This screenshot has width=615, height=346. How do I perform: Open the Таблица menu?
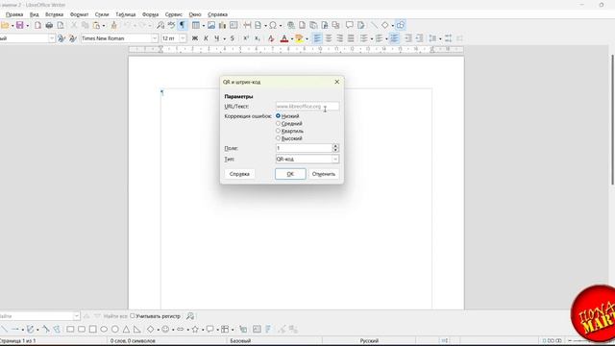[126, 14]
